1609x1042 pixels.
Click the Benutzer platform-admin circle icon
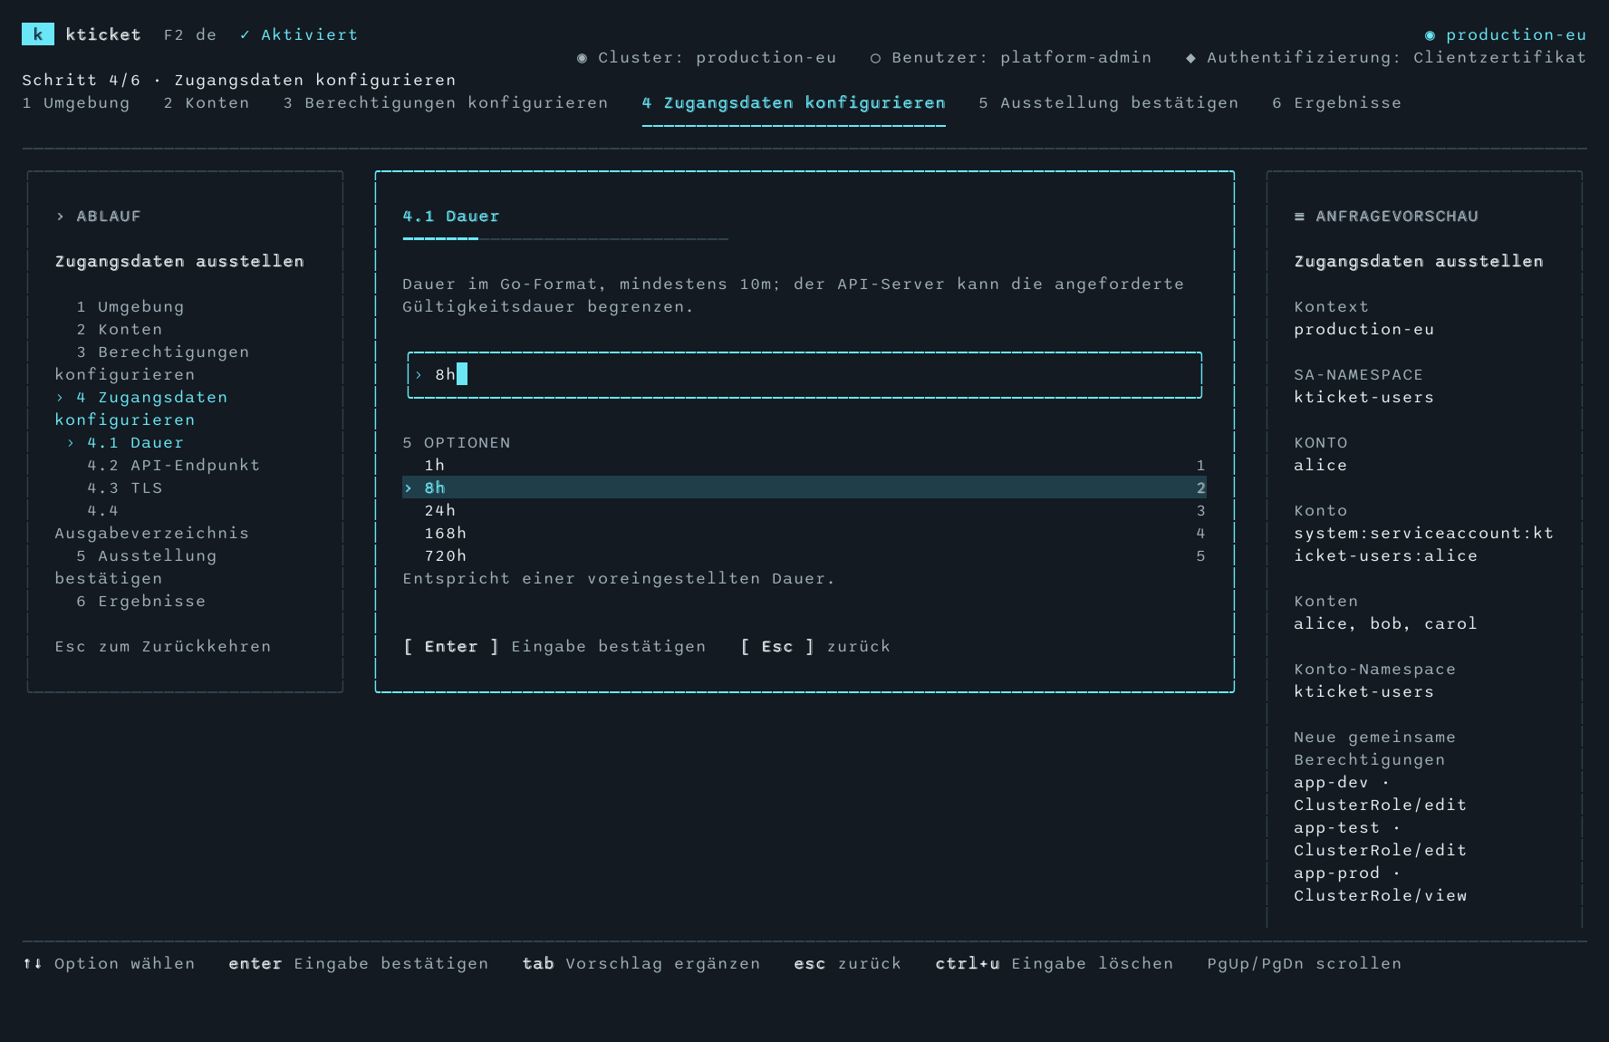[x=875, y=58]
